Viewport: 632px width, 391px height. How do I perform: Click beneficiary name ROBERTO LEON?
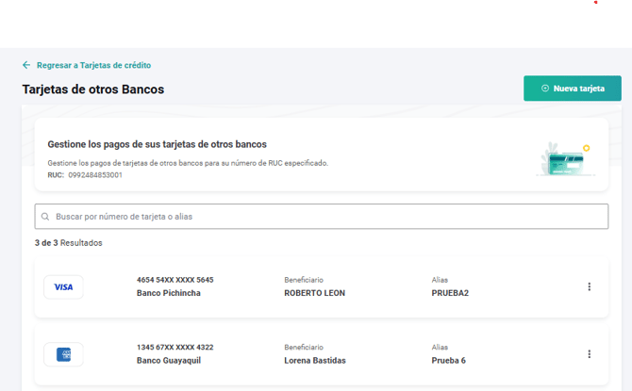click(x=314, y=293)
